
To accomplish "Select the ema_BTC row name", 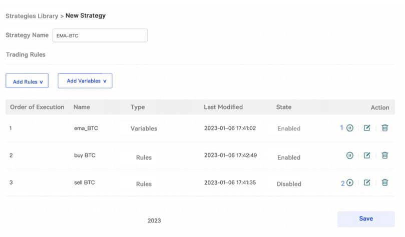I will click(86, 128).
